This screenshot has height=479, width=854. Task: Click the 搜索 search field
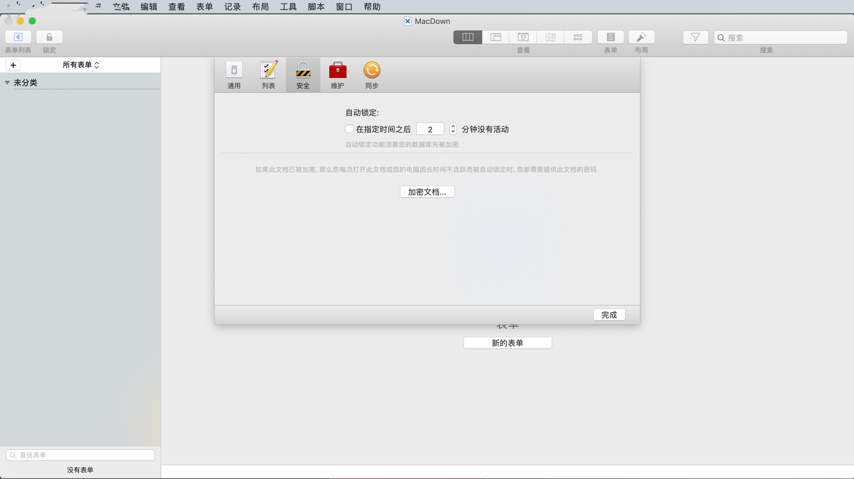[781, 37]
